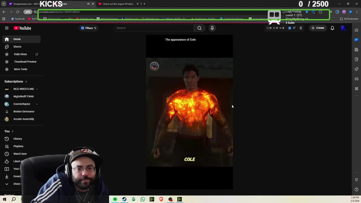Image resolution: width=361 pixels, height=203 pixels.
Task: Open sidebar game controller icon
Action: pyautogui.click(x=356, y=79)
